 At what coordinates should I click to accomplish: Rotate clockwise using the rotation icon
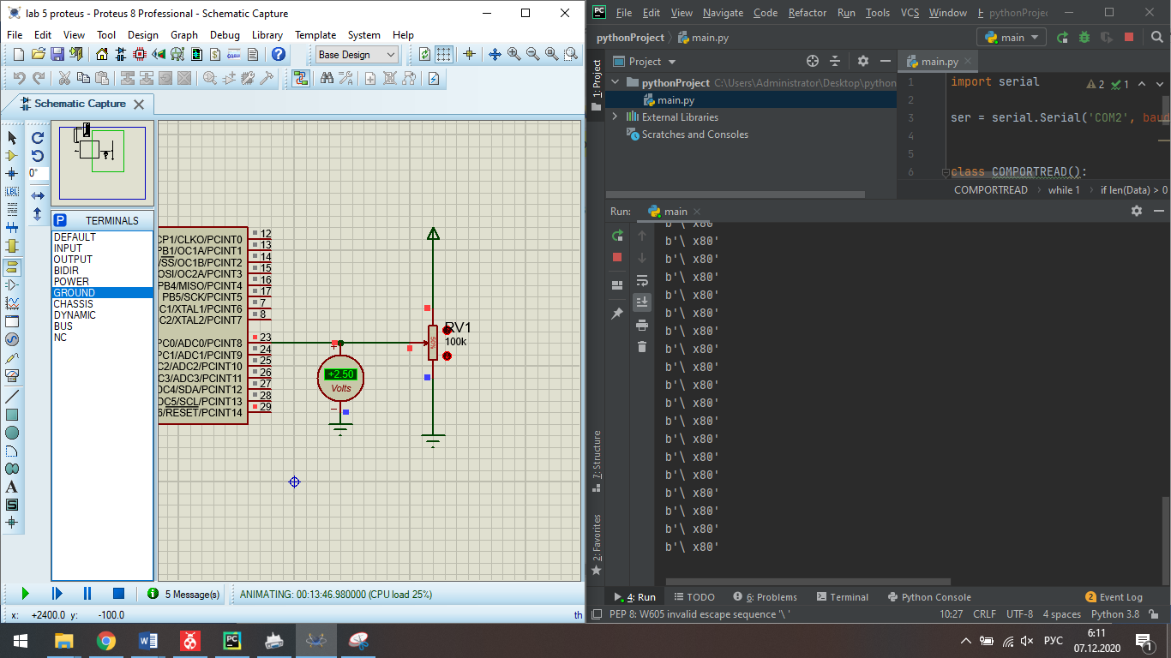38,138
